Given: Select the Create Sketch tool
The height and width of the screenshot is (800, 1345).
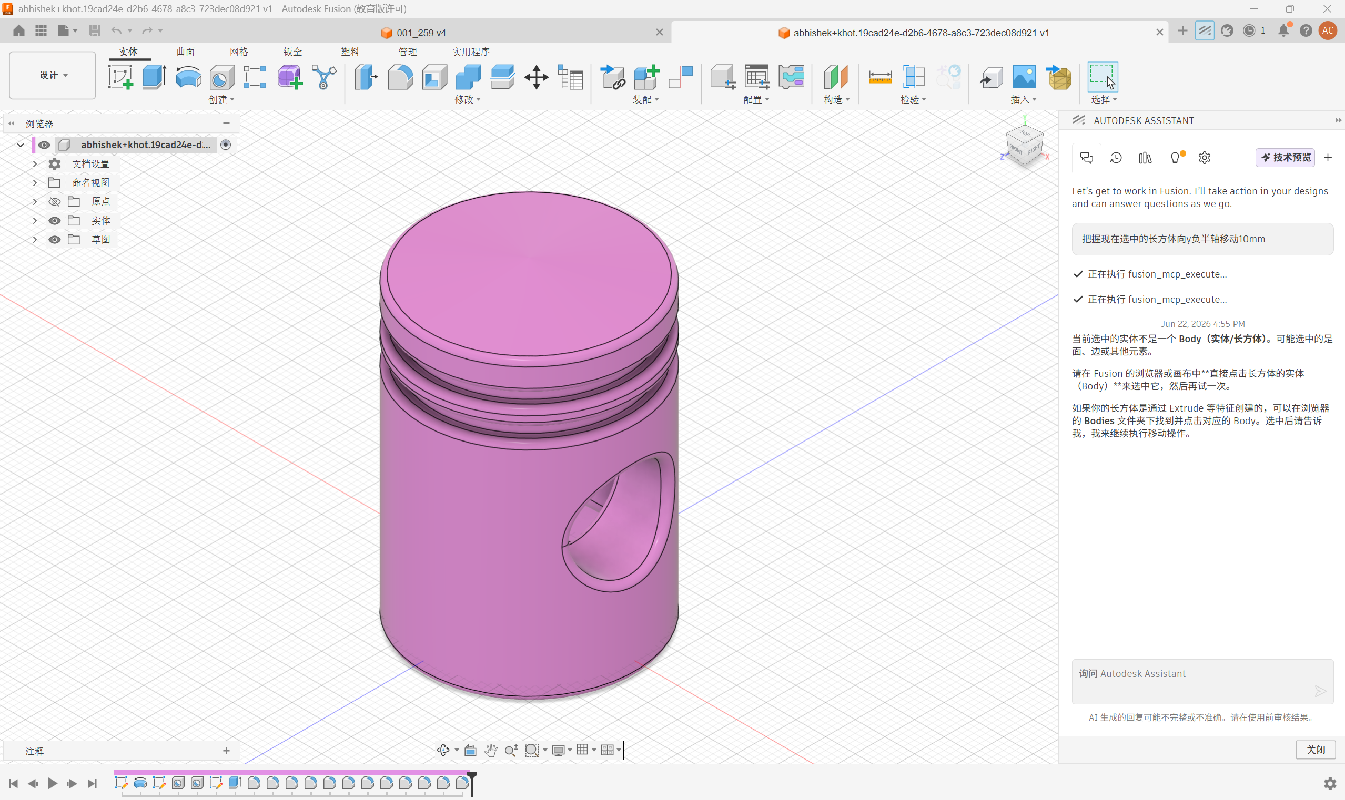Looking at the screenshot, I should click(120, 77).
